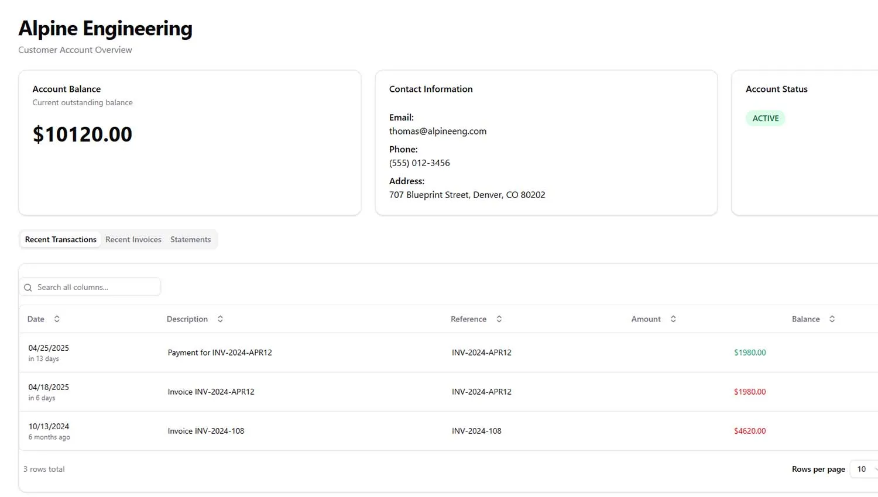The width and height of the screenshot is (878, 497).
Task: Click Payment for INV-2024-APR12 description
Action: coord(220,353)
